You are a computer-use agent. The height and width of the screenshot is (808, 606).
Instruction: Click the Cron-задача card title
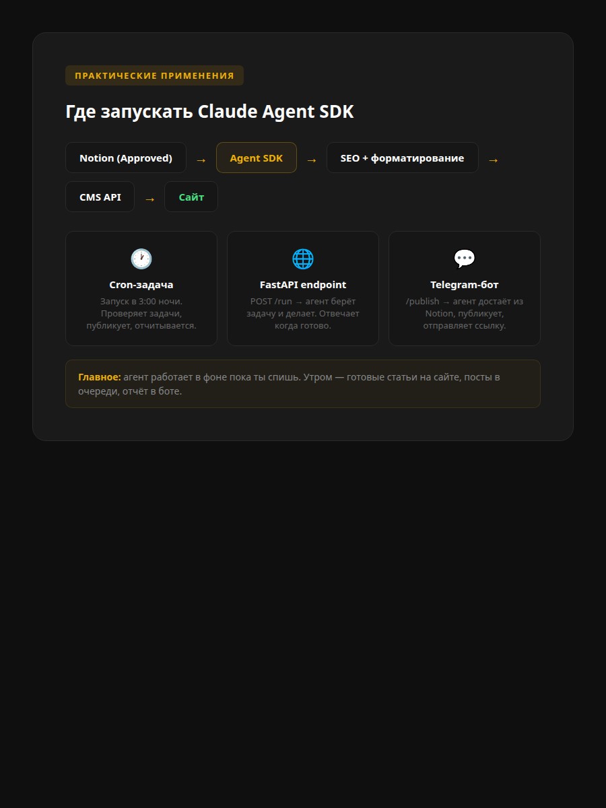141,285
